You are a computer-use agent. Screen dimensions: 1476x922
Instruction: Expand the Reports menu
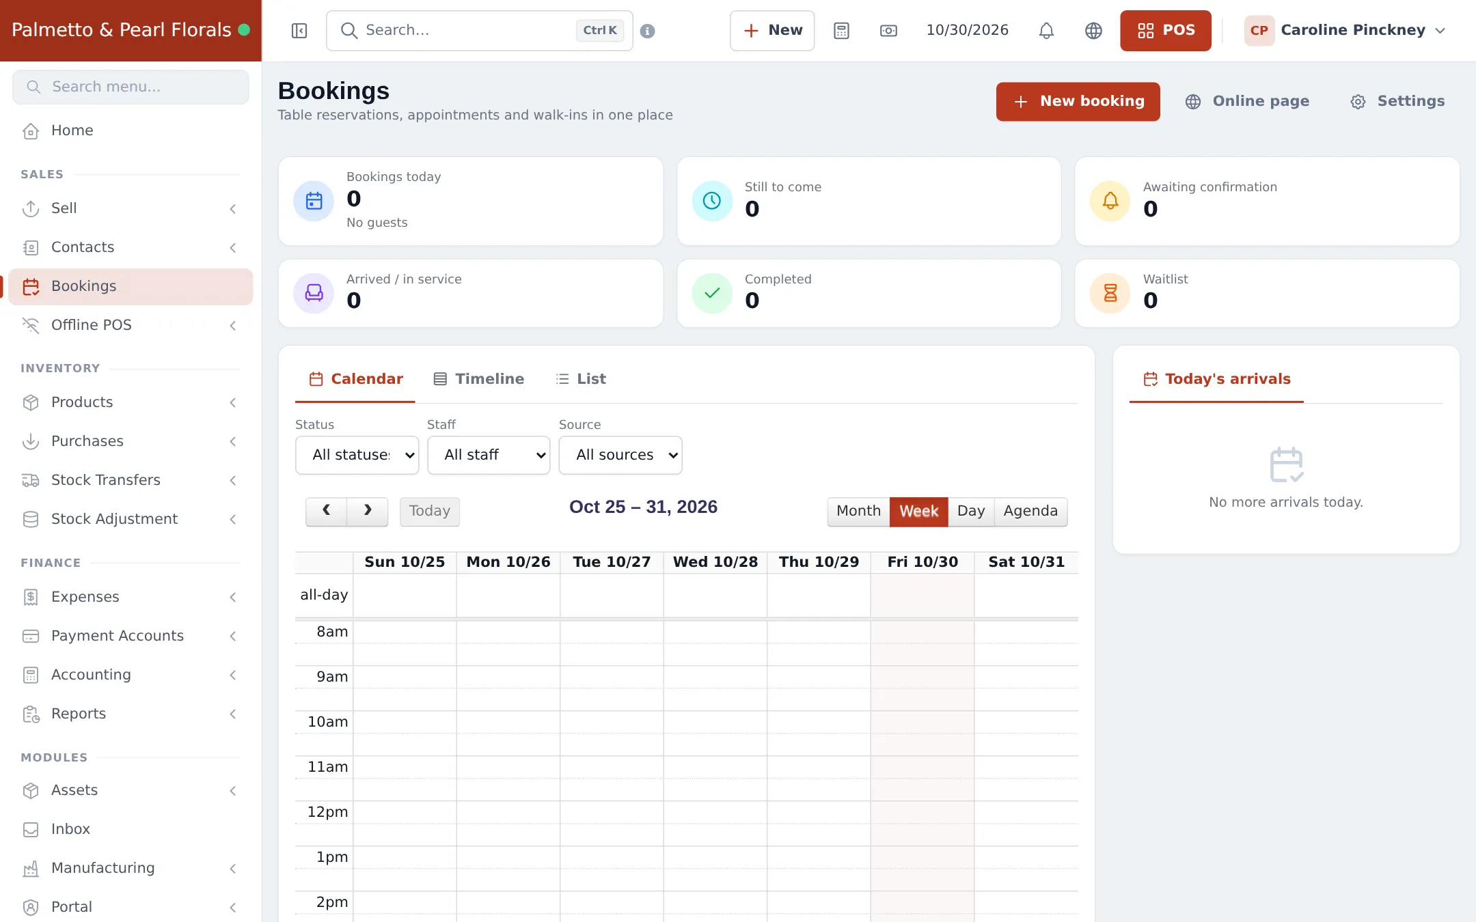click(131, 714)
